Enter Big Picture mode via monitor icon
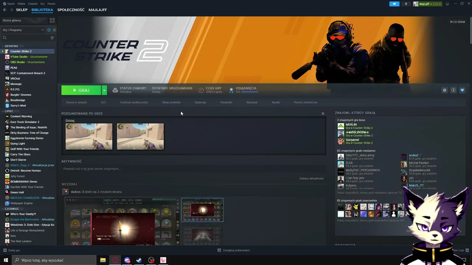Viewport: 472px width, 265px height. click(x=447, y=4)
